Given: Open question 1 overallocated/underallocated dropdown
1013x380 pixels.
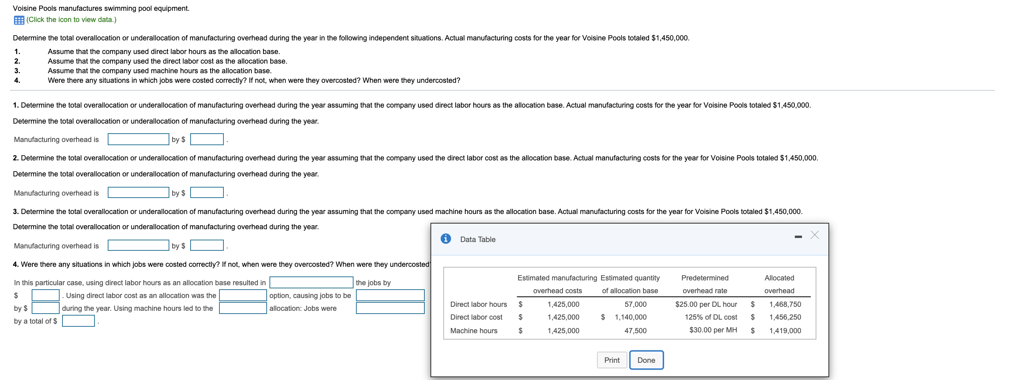Looking at the screenshot, I should (x=138, y=139).
